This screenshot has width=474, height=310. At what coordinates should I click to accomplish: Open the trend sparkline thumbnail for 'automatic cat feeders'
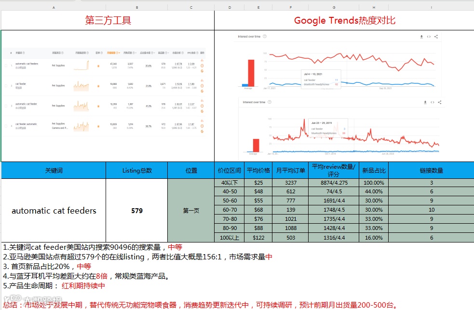[81, 65]
